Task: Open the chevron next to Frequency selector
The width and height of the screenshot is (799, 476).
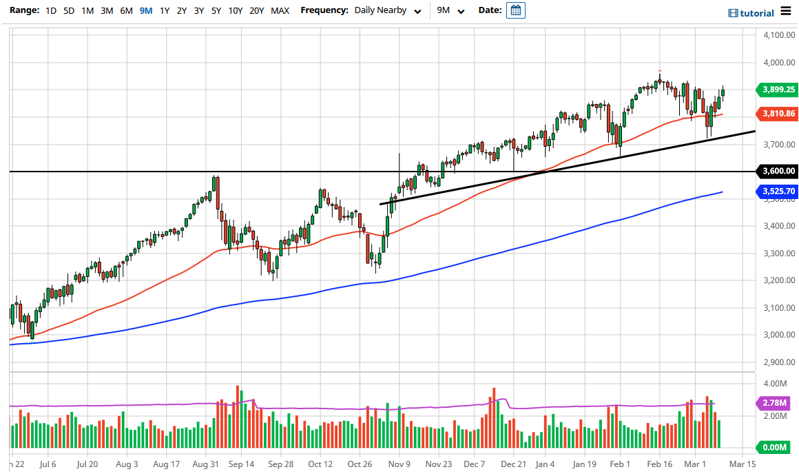Action: (x=416, y=11)
